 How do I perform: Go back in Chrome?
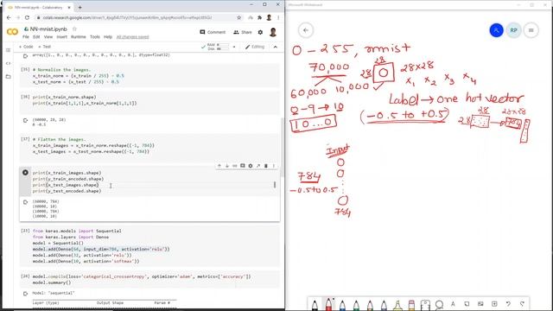[x=9, y=17]
